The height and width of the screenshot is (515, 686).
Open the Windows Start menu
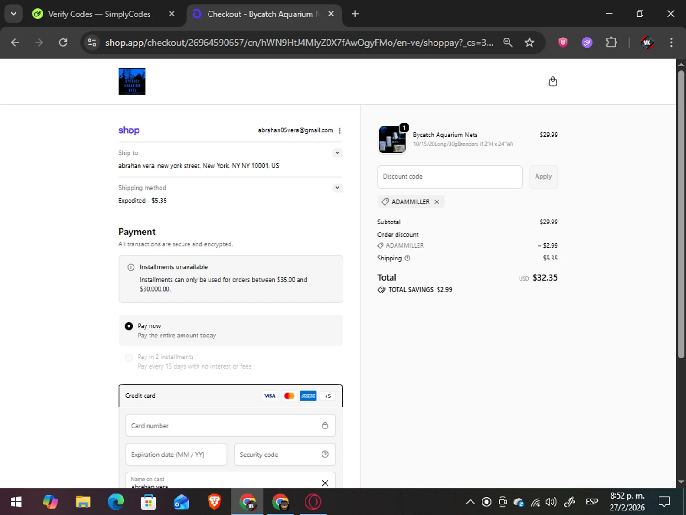(16, 502)
